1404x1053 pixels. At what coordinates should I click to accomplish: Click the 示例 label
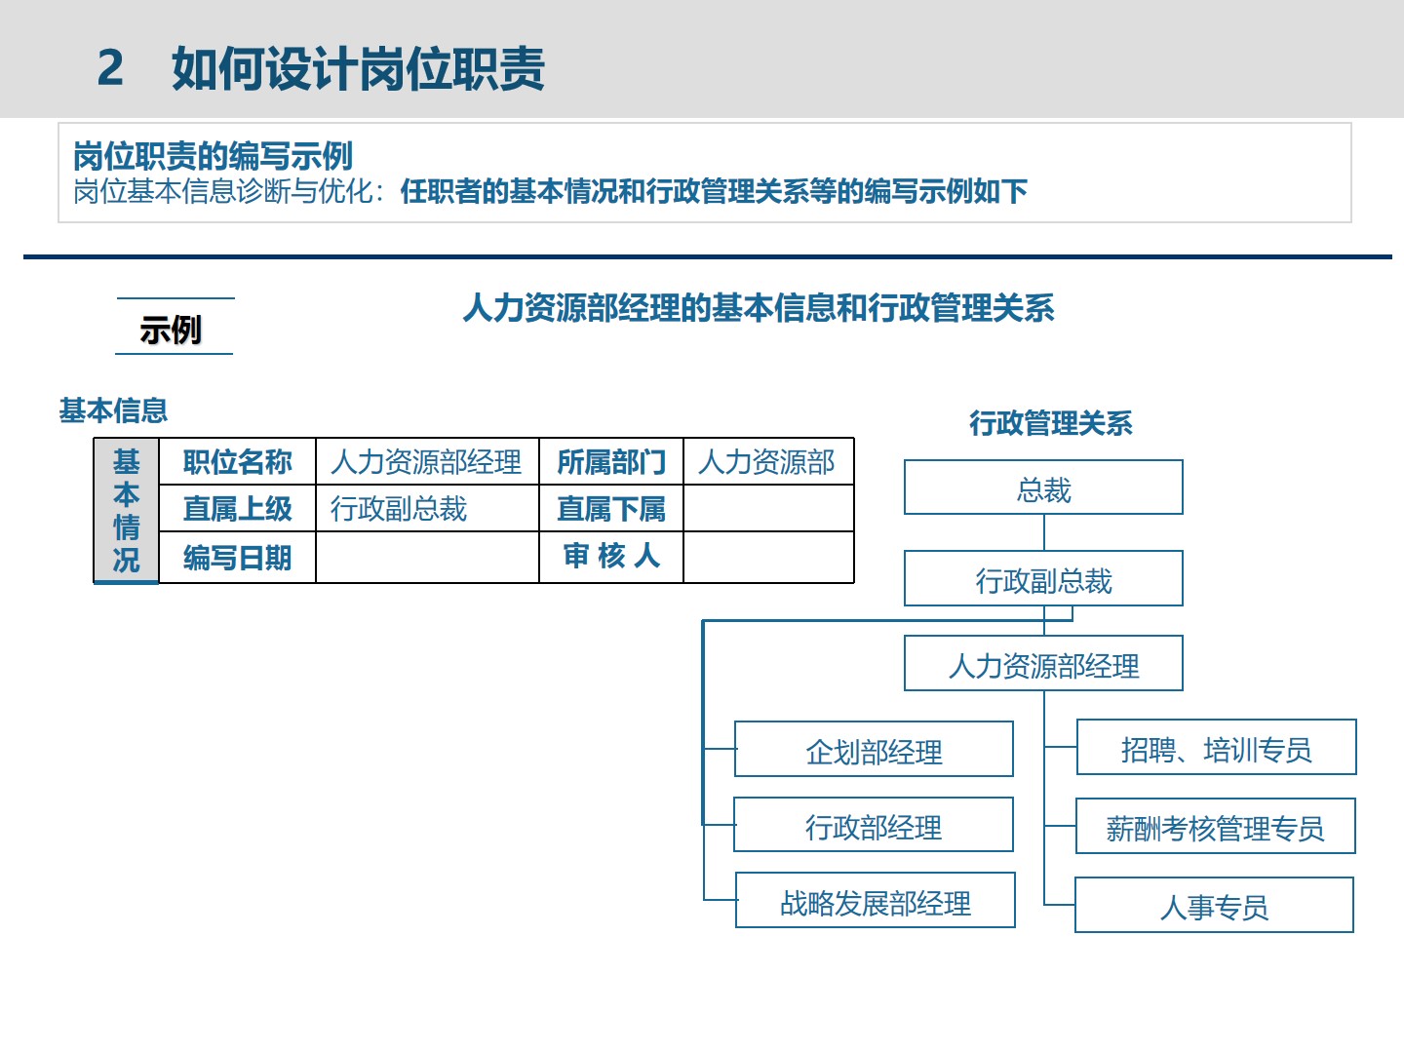(x=171, y=330)
